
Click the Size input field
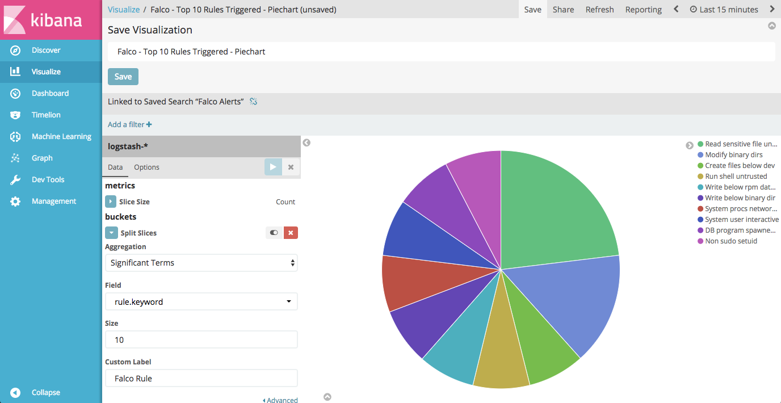pyautogui.click(x=201, y=340)
